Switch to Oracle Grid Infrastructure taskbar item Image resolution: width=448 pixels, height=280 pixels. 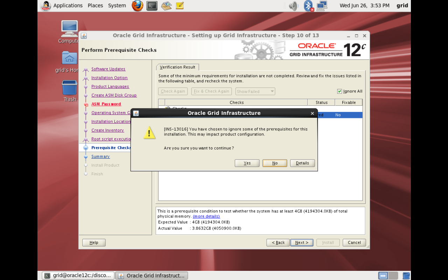[x=152, y=275]
